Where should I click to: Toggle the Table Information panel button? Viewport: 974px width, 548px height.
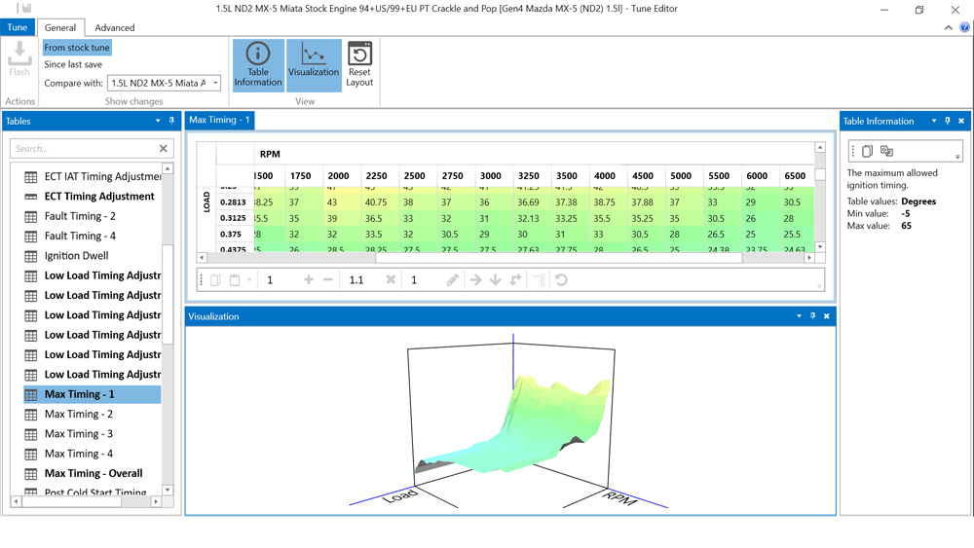tap(258, 65)
